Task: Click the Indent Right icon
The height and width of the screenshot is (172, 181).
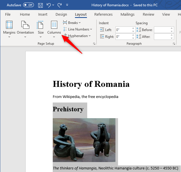Action: click(x=102, y=36)
